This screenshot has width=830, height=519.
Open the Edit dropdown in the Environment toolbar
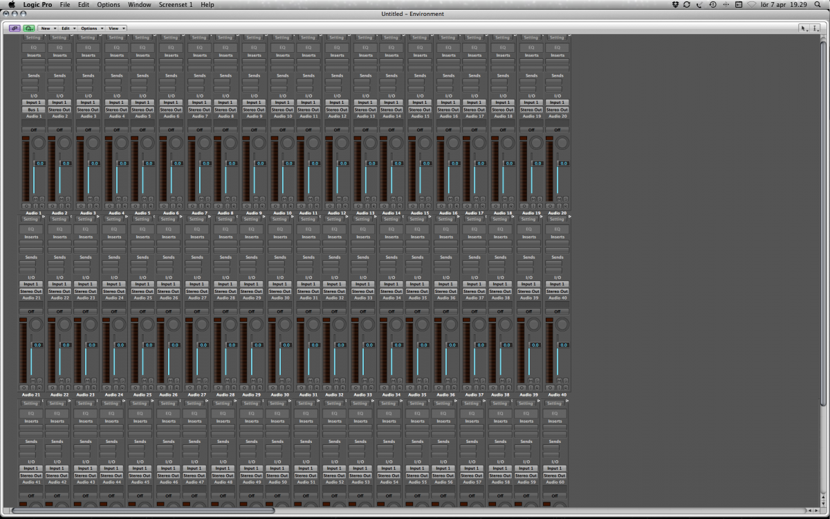click(67, 28)
